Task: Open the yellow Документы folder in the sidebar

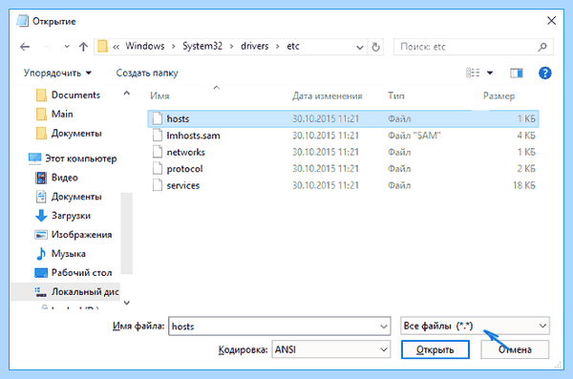Action: point(69,133)
